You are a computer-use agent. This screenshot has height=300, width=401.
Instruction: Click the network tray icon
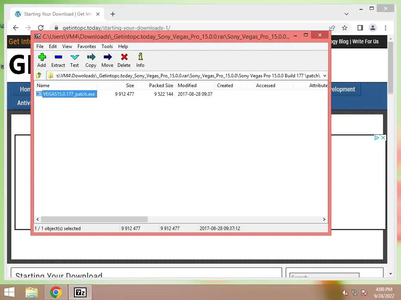tap(355, 293)
